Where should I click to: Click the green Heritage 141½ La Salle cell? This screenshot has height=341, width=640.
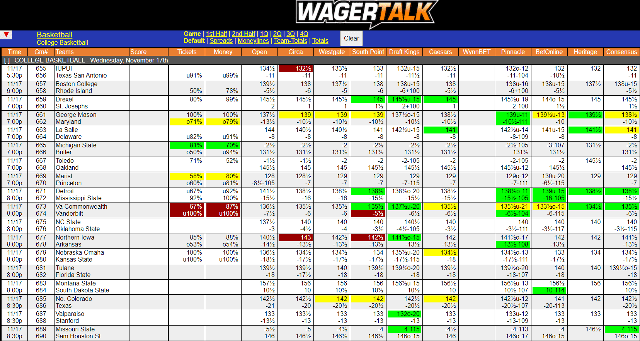[x=585, y=130]
